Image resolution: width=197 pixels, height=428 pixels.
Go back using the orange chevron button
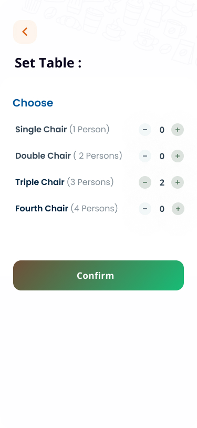[25, 32]
